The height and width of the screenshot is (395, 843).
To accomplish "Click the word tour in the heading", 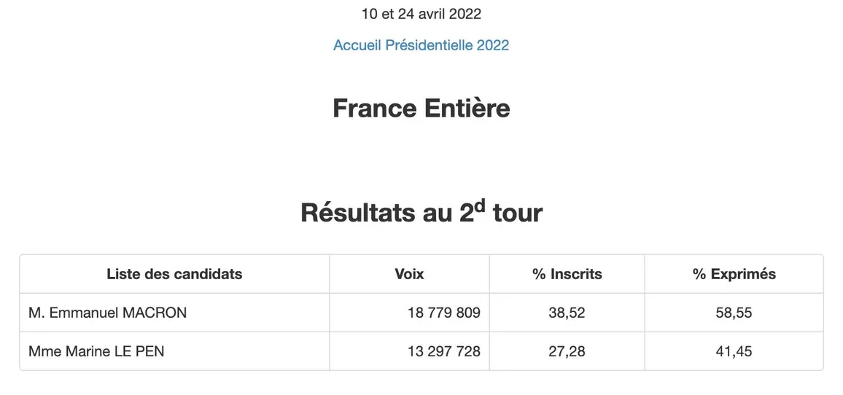I will coord(517,213).
